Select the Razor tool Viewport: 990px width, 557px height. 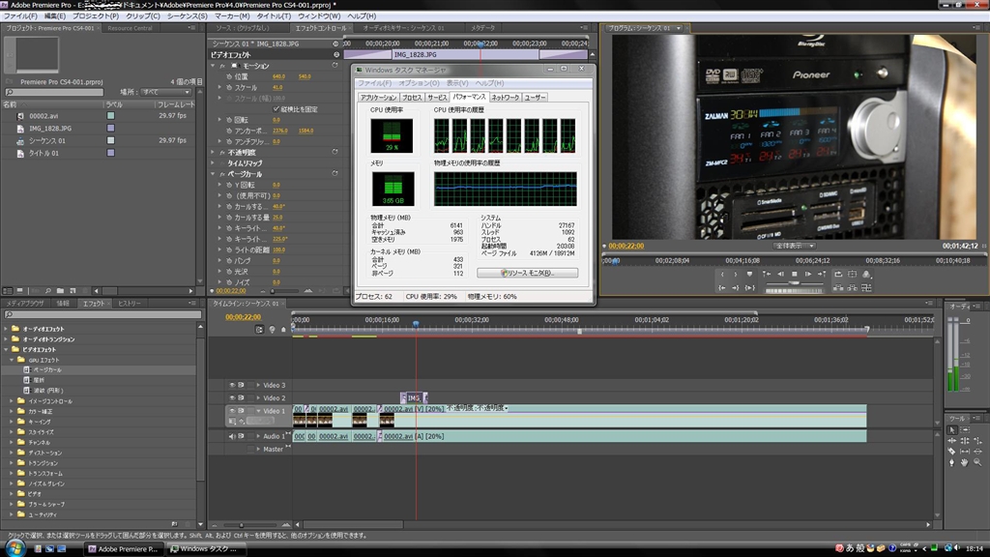pyautogui.click(x=952, y=452)
